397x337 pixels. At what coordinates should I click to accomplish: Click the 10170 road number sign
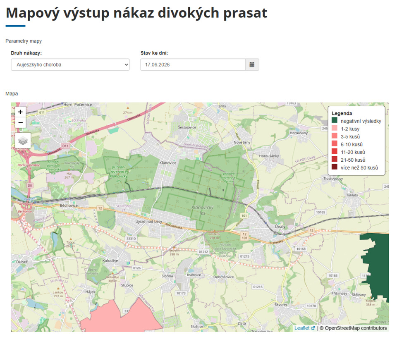(x=311, y=306)
